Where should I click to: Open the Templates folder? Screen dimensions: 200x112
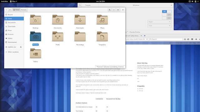[102, 37]
